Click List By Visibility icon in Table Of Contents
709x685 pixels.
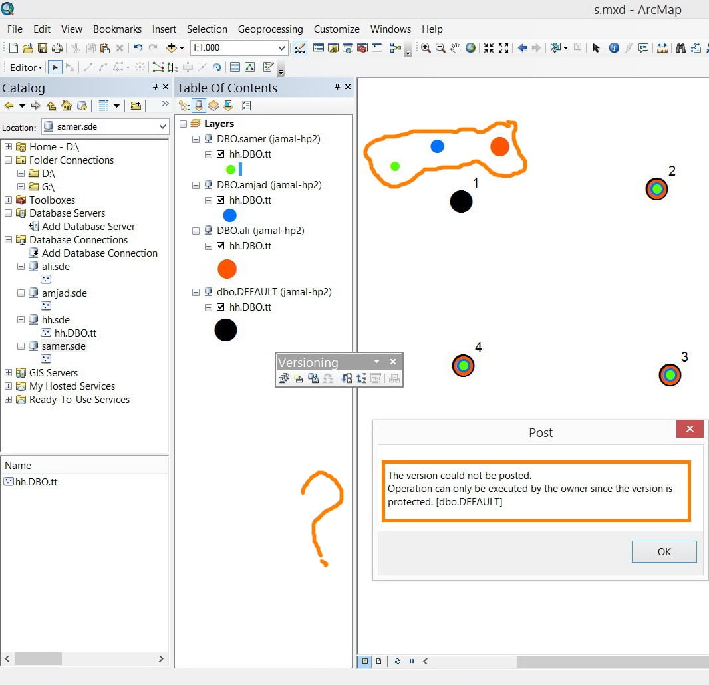213,106
